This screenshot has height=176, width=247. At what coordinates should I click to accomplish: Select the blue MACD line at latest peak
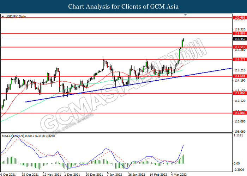[183, 146]
